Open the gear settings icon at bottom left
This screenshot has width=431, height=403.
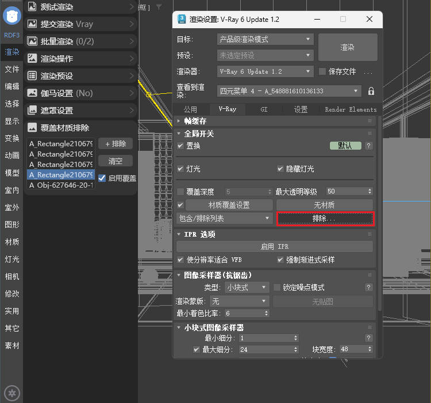click(x=12, y=393)
